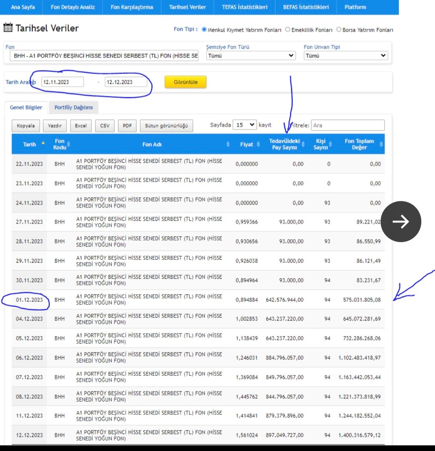Viewport: 435px width, 451px height.
Task: Export table with CSV button
Action: [x=105, y=126]
